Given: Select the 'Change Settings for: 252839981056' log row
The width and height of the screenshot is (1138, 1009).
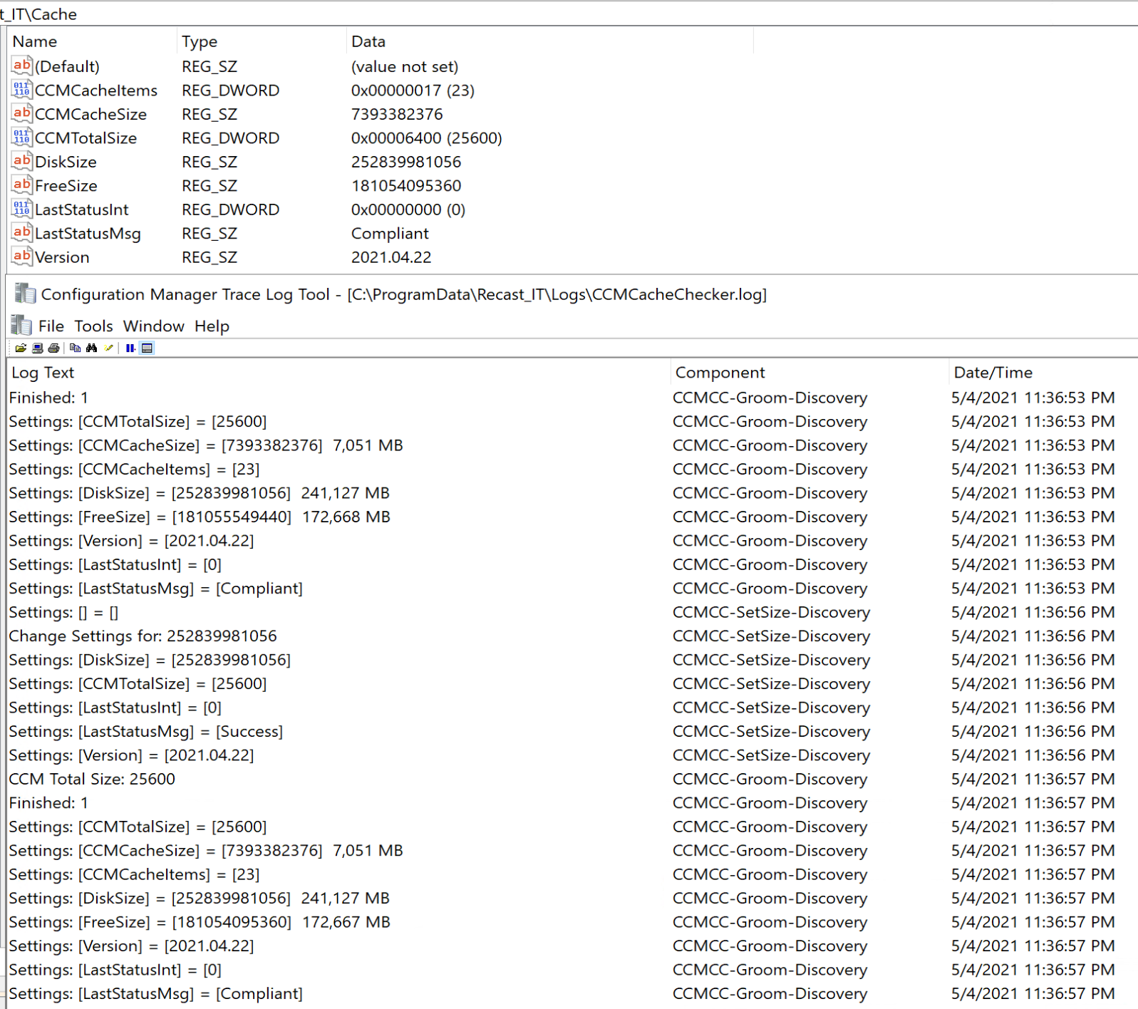Looking at the screenshot, I should (x=143, y=636).
